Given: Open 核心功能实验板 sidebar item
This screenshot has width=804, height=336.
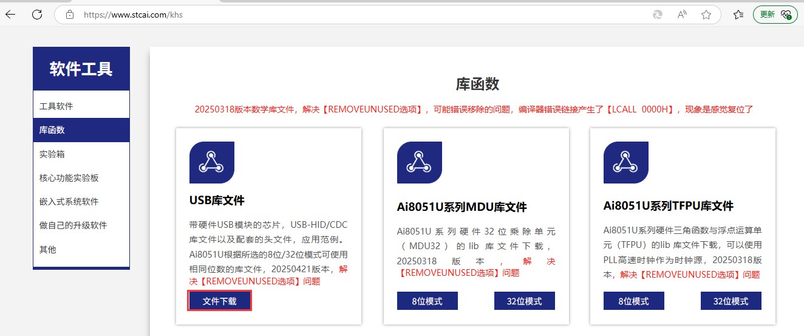Looking at the screenshot, I should click(x=81, y=178).
